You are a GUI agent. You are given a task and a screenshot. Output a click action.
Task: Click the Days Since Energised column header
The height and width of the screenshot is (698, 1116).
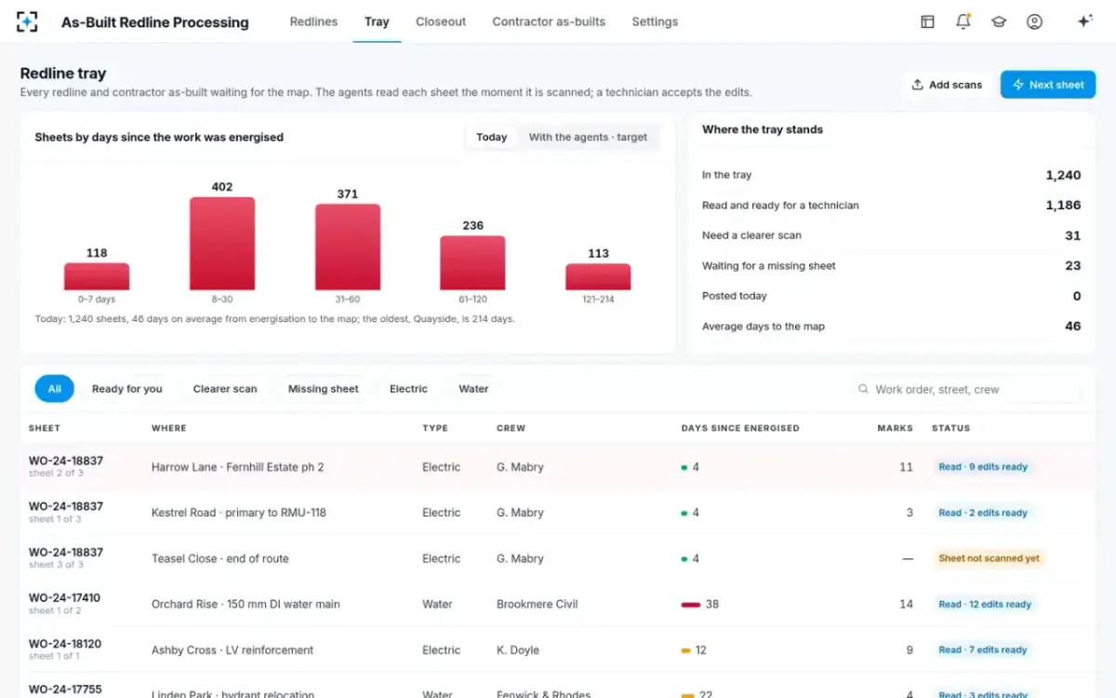(740, 428)
